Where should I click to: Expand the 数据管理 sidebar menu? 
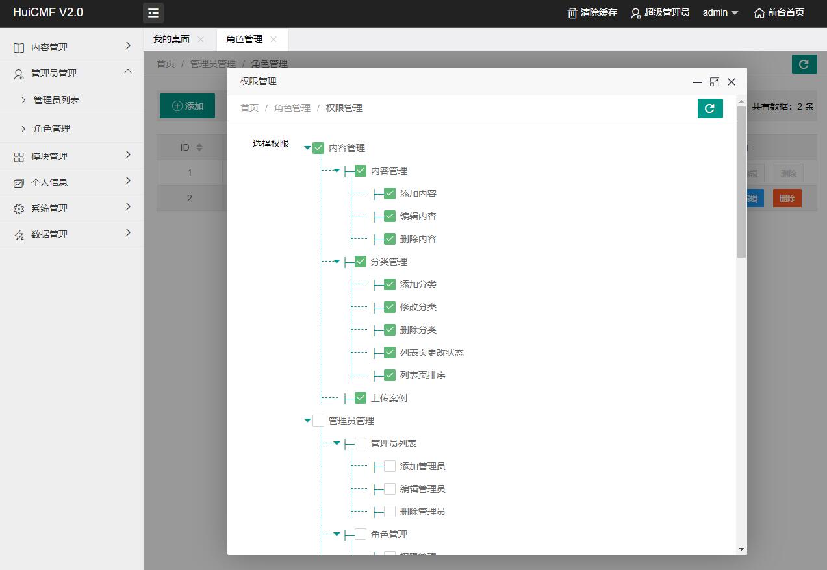coord(128,233)
